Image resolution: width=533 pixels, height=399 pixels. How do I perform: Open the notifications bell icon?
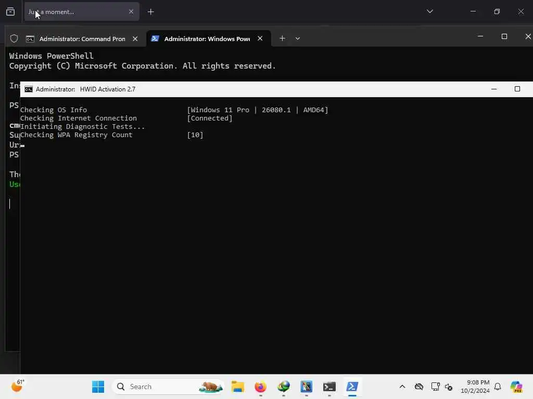(x=497, y=387)
